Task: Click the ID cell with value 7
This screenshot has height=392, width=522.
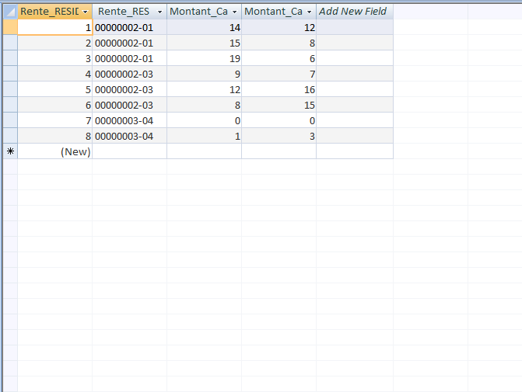Action: tap(54, 120)
